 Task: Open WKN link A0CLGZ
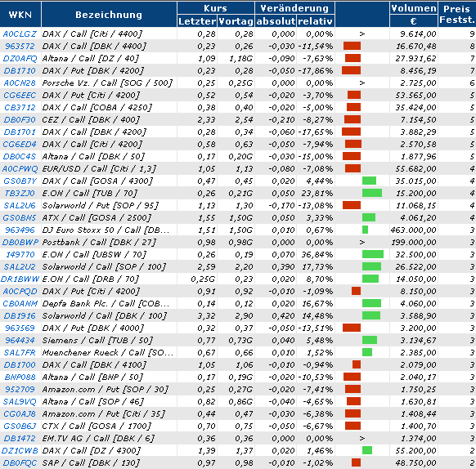pos(20,33)
